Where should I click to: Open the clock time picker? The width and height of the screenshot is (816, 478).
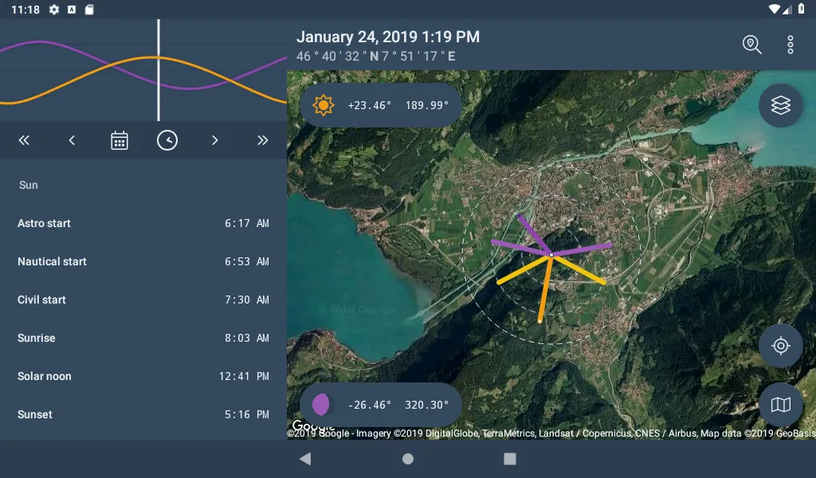167,141
